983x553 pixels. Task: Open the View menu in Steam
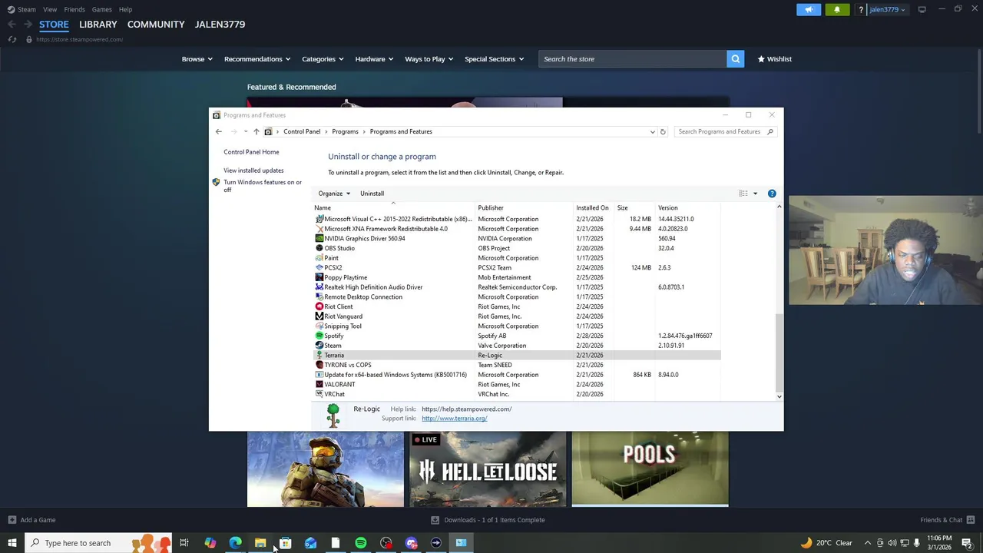tap(50, 9)
